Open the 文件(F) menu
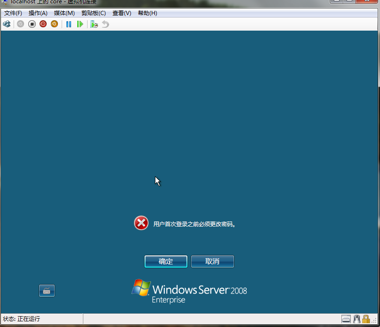This screenshot has height=327, width=380. click(13, 13)
